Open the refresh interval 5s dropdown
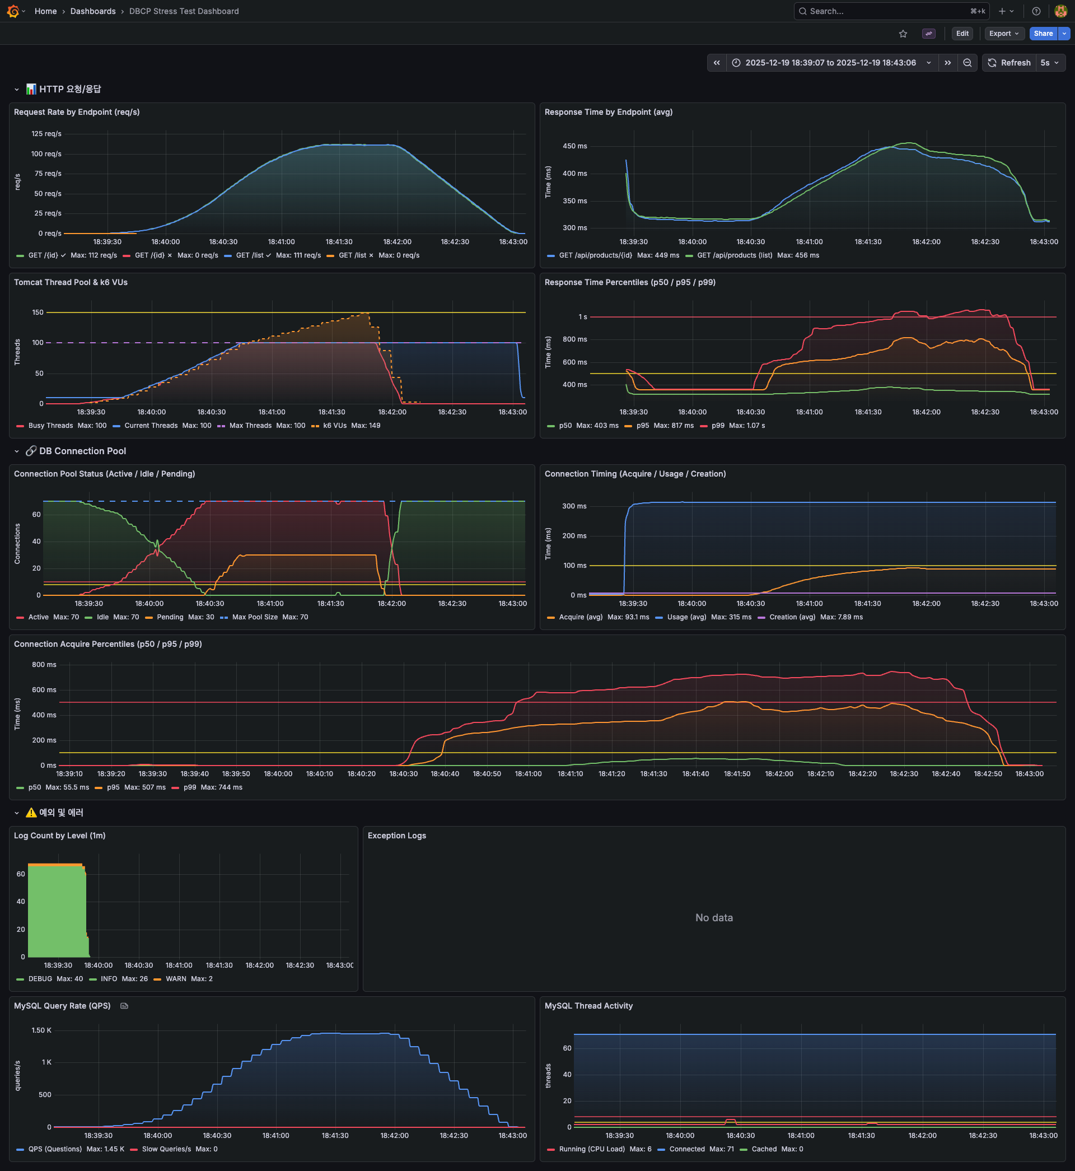The height and width of the screenshot is (1171, 1075). point(1050,63)
